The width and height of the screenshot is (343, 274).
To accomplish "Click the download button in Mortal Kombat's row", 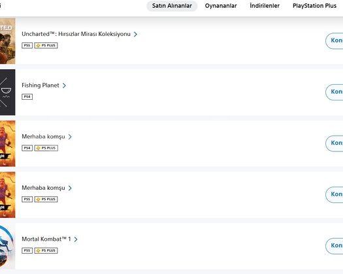I will pyautogui.click(x=335, y=246).
